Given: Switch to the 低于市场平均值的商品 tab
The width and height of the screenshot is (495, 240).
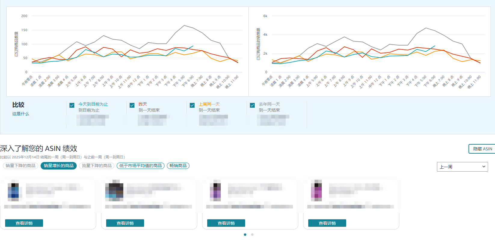Looking at the screenshot, I should (140, 166).
